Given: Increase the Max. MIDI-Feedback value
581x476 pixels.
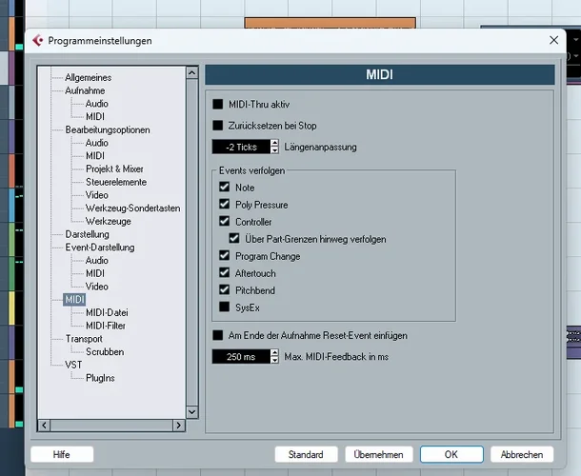Looking at the screenshot, I should [x=274, y=352].
